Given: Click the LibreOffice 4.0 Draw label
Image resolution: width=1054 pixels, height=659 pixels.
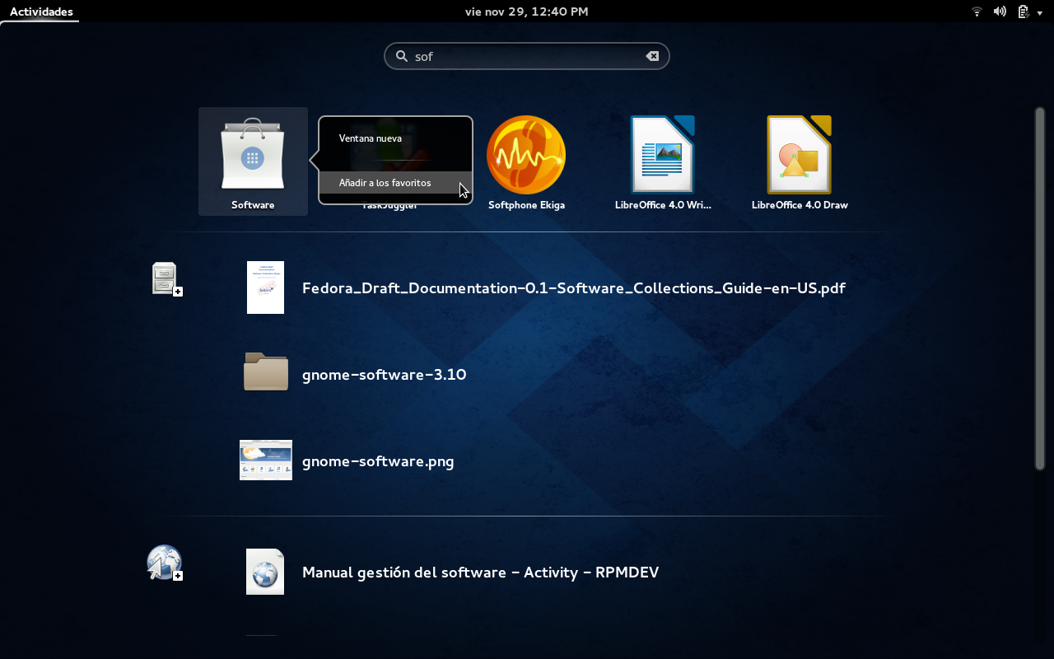Looking at the screenshot, I should [800, 205].
